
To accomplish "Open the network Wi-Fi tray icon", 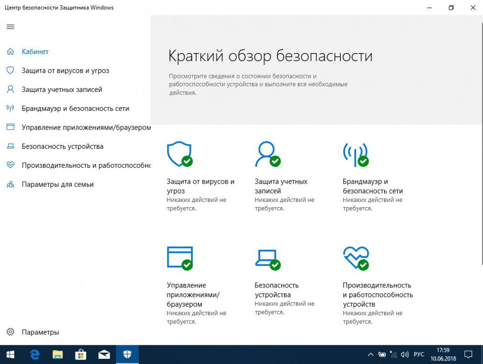I will [394, 354].
